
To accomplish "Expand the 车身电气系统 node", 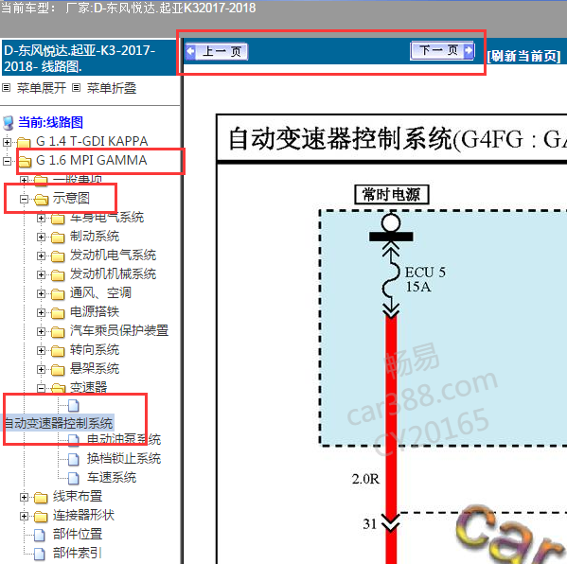I will [x=41, y=218].
